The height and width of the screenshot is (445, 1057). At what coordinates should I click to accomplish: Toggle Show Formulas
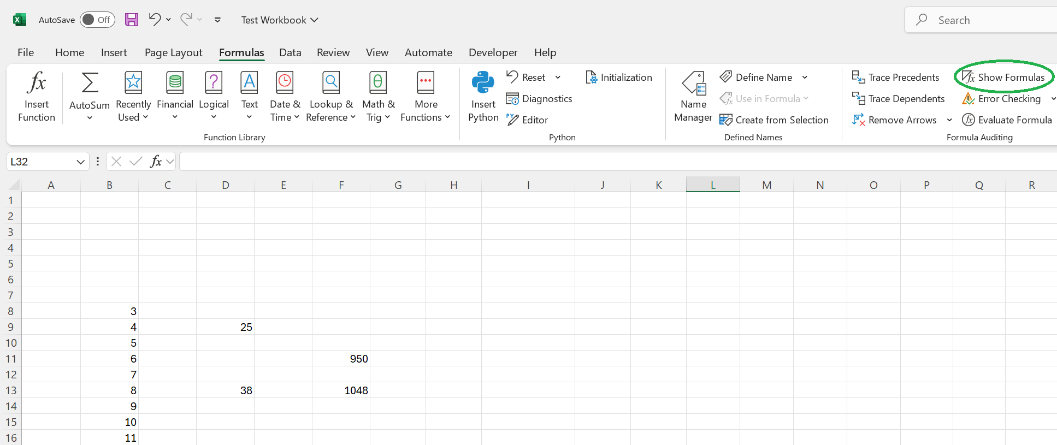pyautogui.click(x=1003, y=78)
